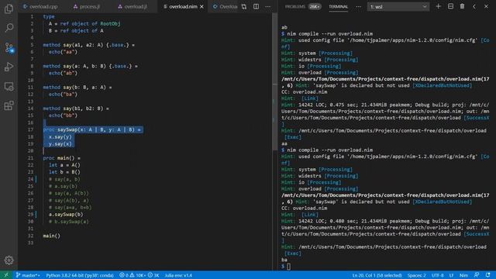Screen dimensions: 496x279
Task: Open notifications bell in status bar
Action: point(488,275)
